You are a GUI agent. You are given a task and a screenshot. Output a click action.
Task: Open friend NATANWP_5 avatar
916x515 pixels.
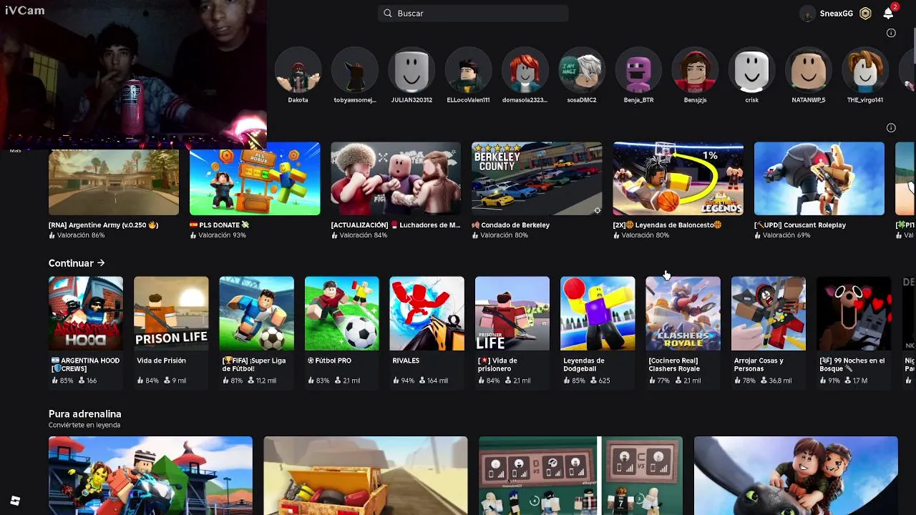(x=809, y=70)
